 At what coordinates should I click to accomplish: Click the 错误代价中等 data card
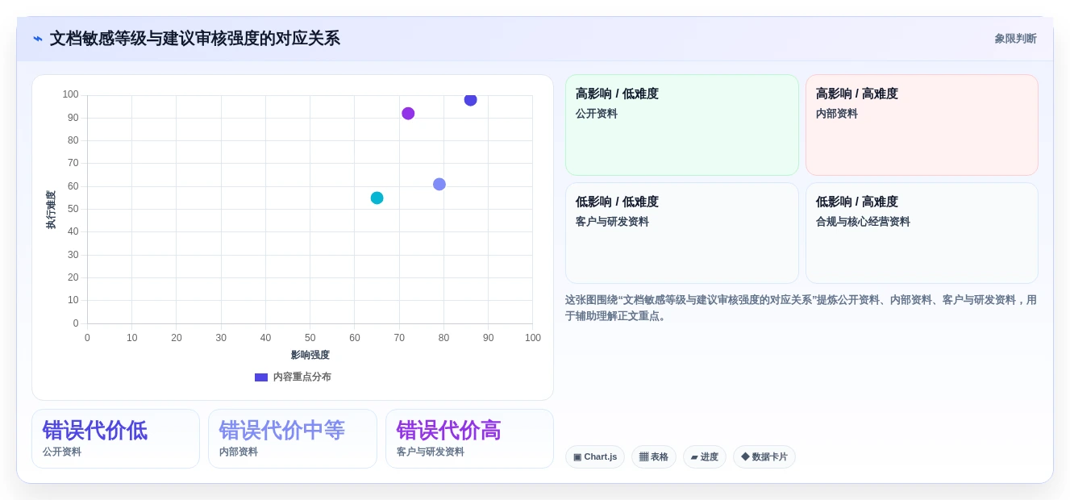coord(293,439)
